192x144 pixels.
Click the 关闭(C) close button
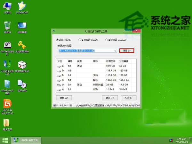pos(129,98)
